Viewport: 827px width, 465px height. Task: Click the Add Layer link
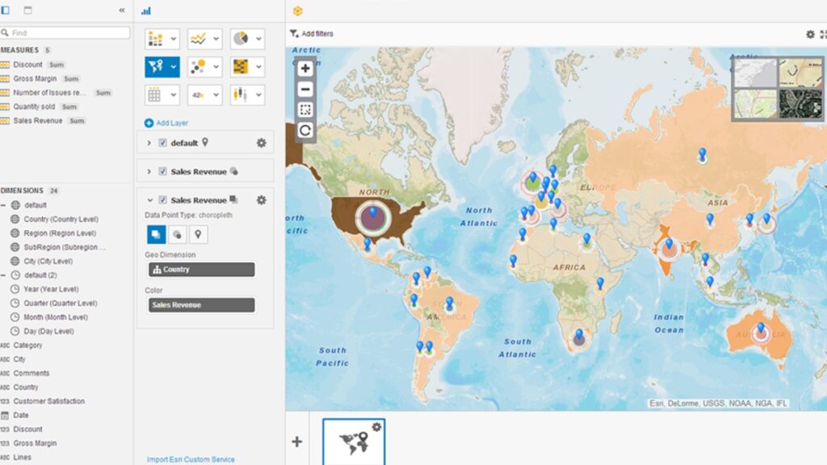(x=169, y=123)
